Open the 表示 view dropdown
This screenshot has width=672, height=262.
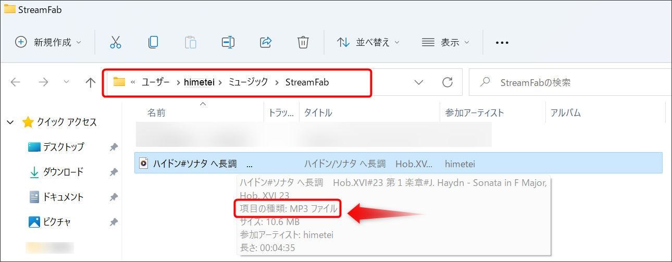click(x=445, y=42)
